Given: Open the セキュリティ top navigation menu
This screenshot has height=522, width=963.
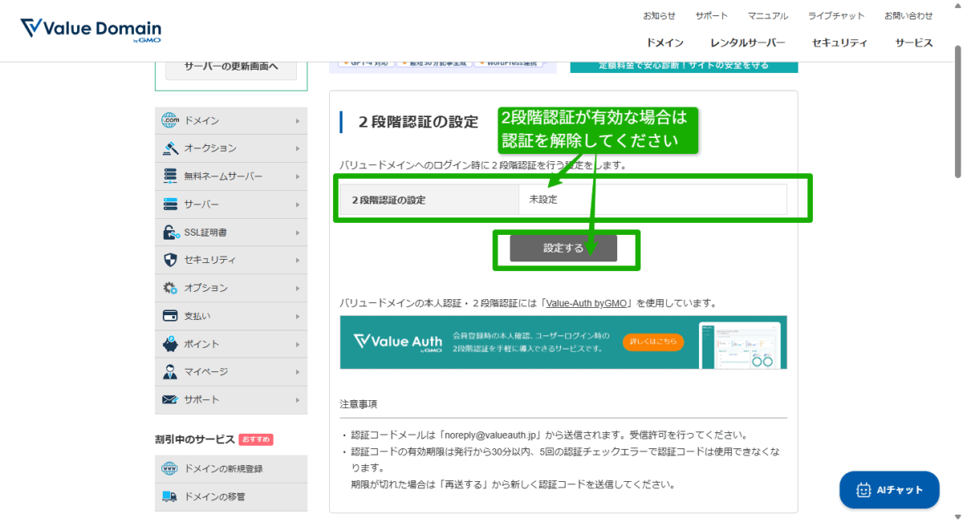Looking at the screenshot, I should [839, 42].
